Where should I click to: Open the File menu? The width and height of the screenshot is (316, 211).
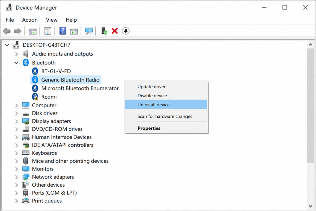10,20
